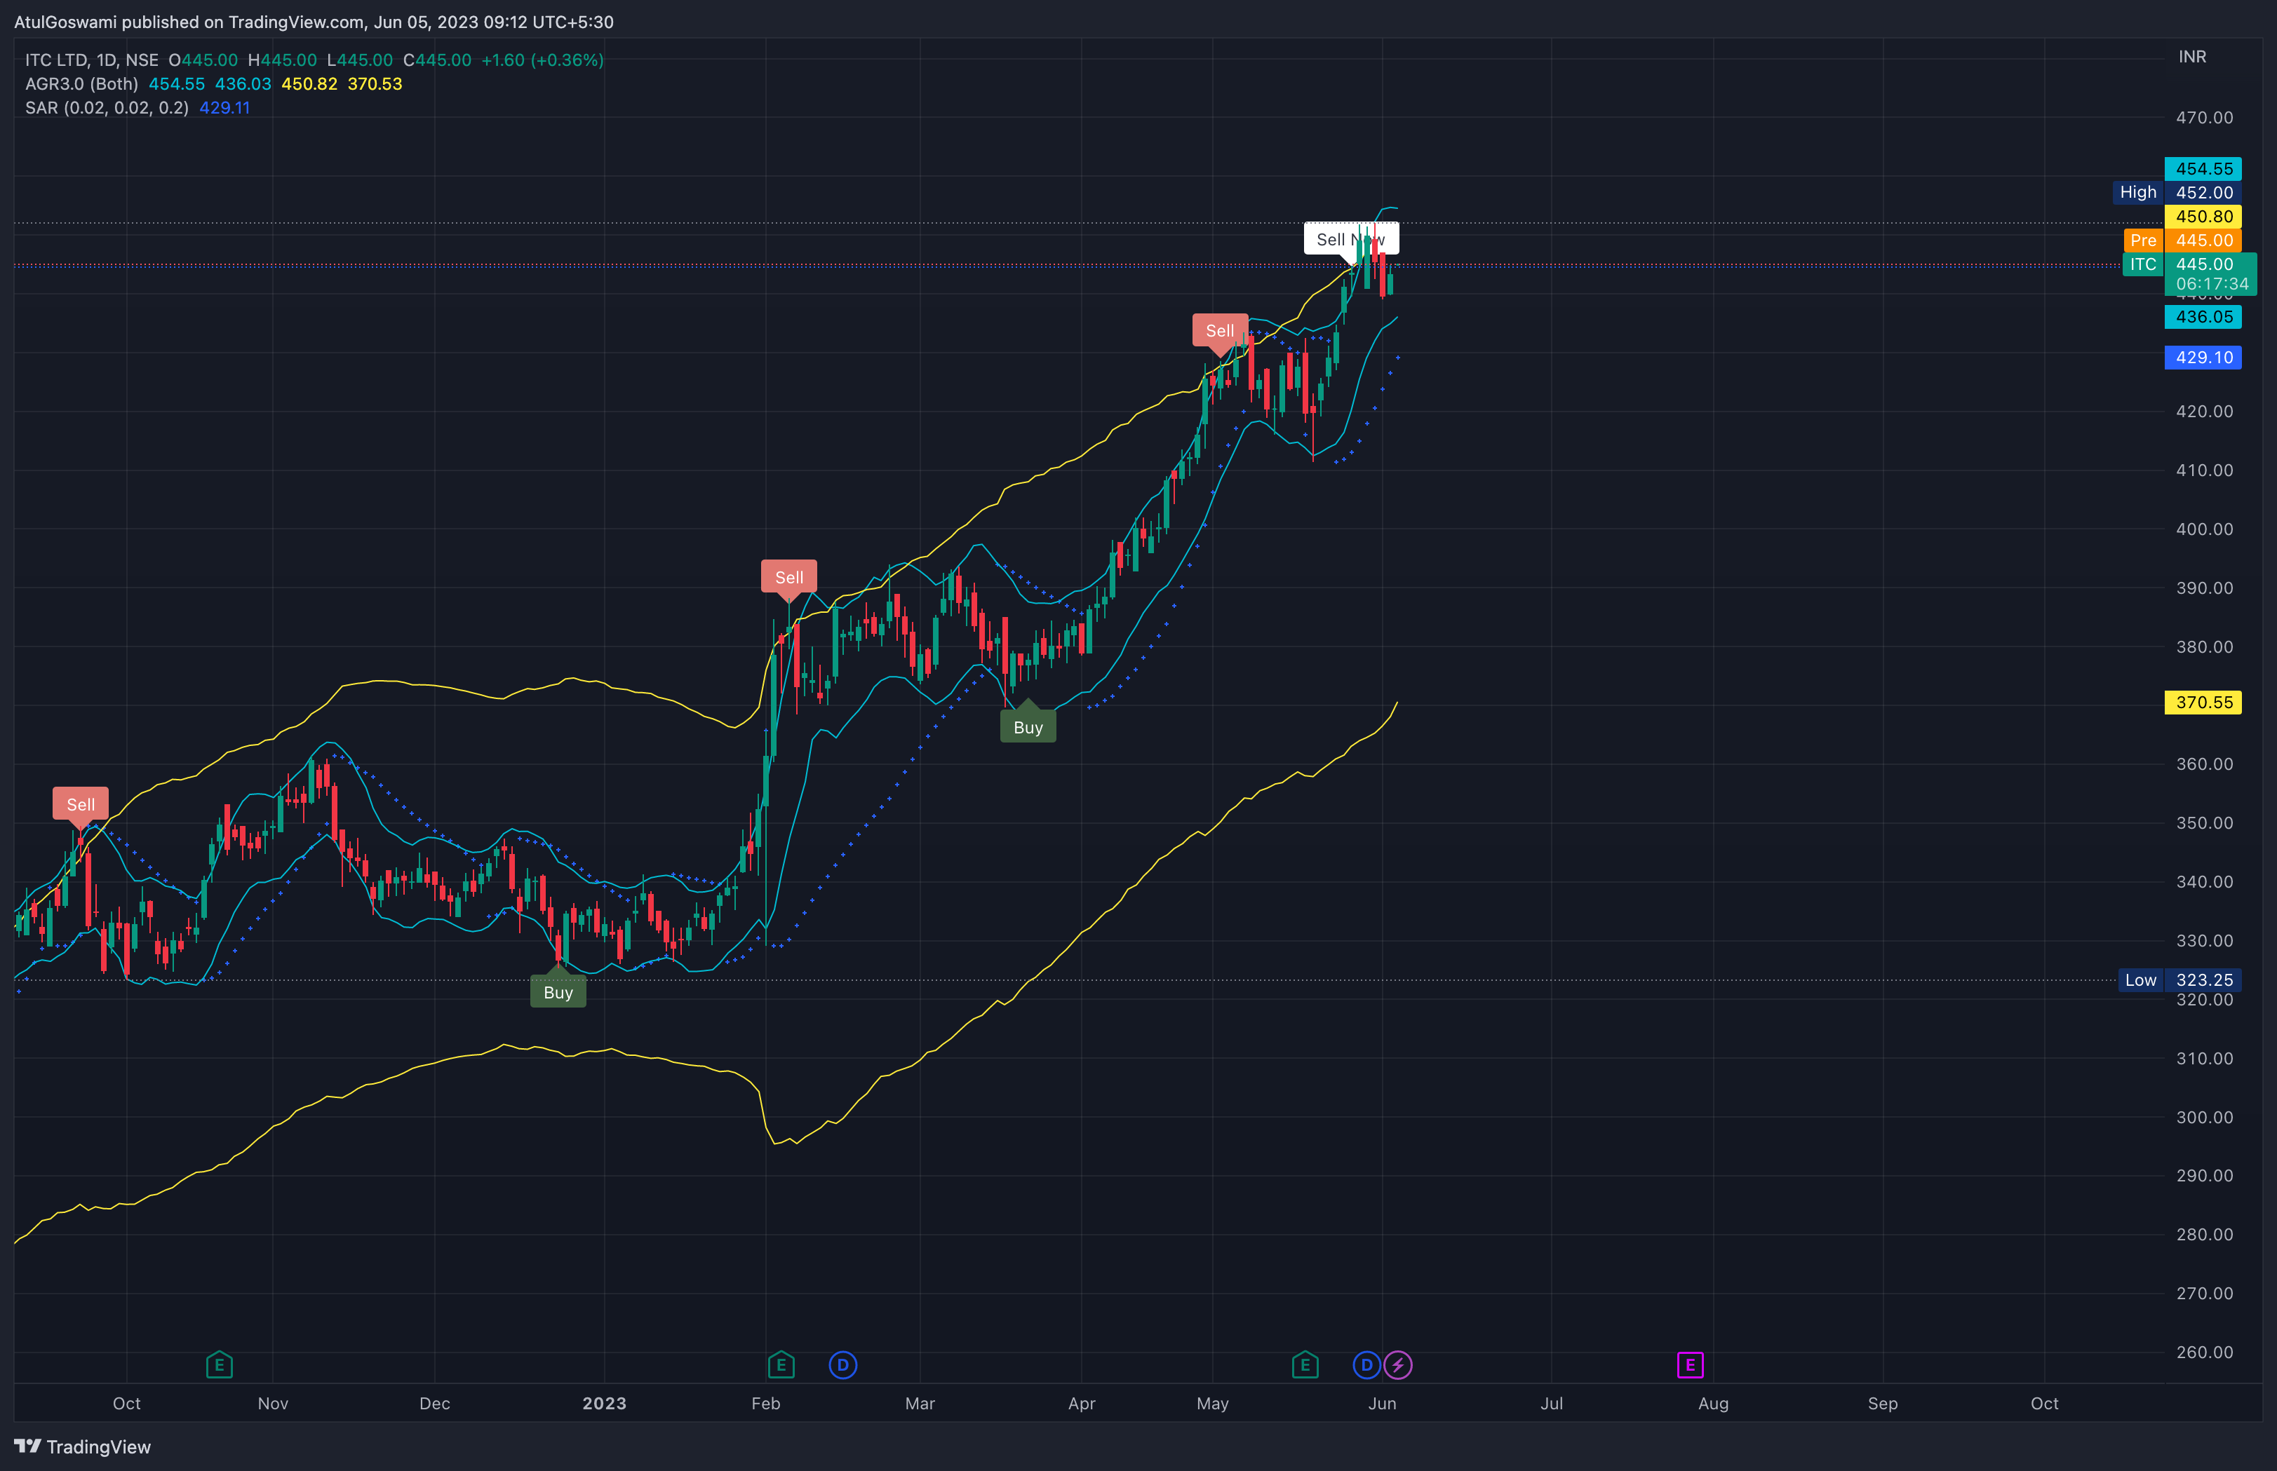Click the Low 323.25 price label
This screenshot has height=1471, width=2277.
click(x=2179, y=980)
